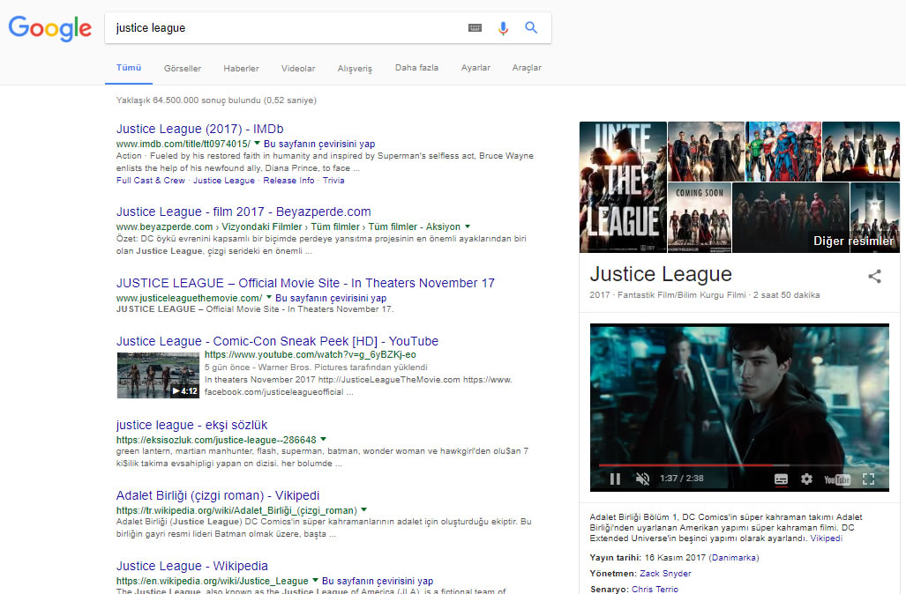Expand dropdown arrow next to en.wikipedia.org URL
Screen dimensions: 906x594
315,580
